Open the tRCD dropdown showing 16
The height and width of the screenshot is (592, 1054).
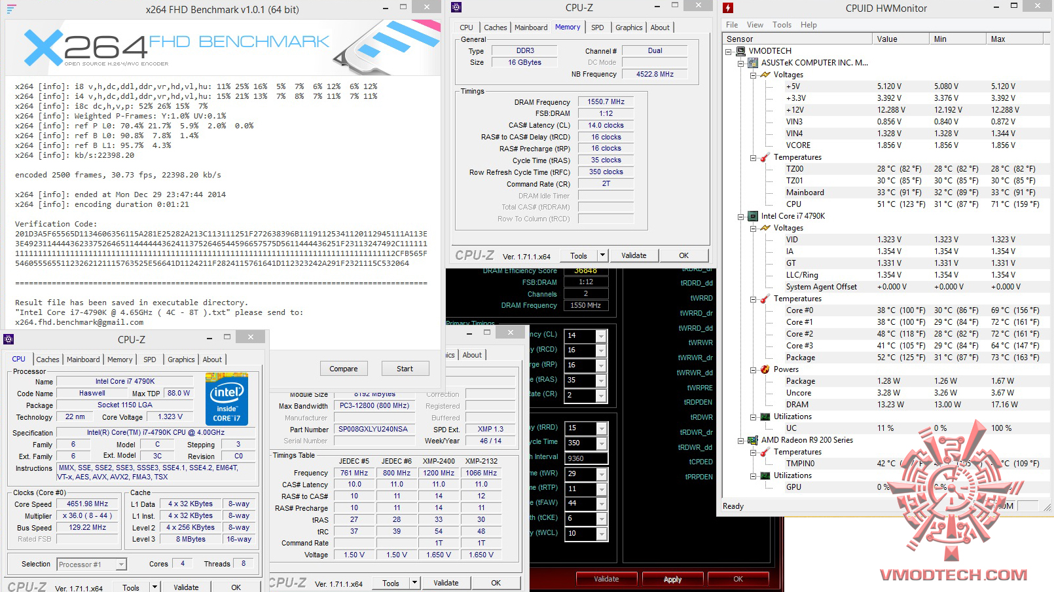[601, 350]
